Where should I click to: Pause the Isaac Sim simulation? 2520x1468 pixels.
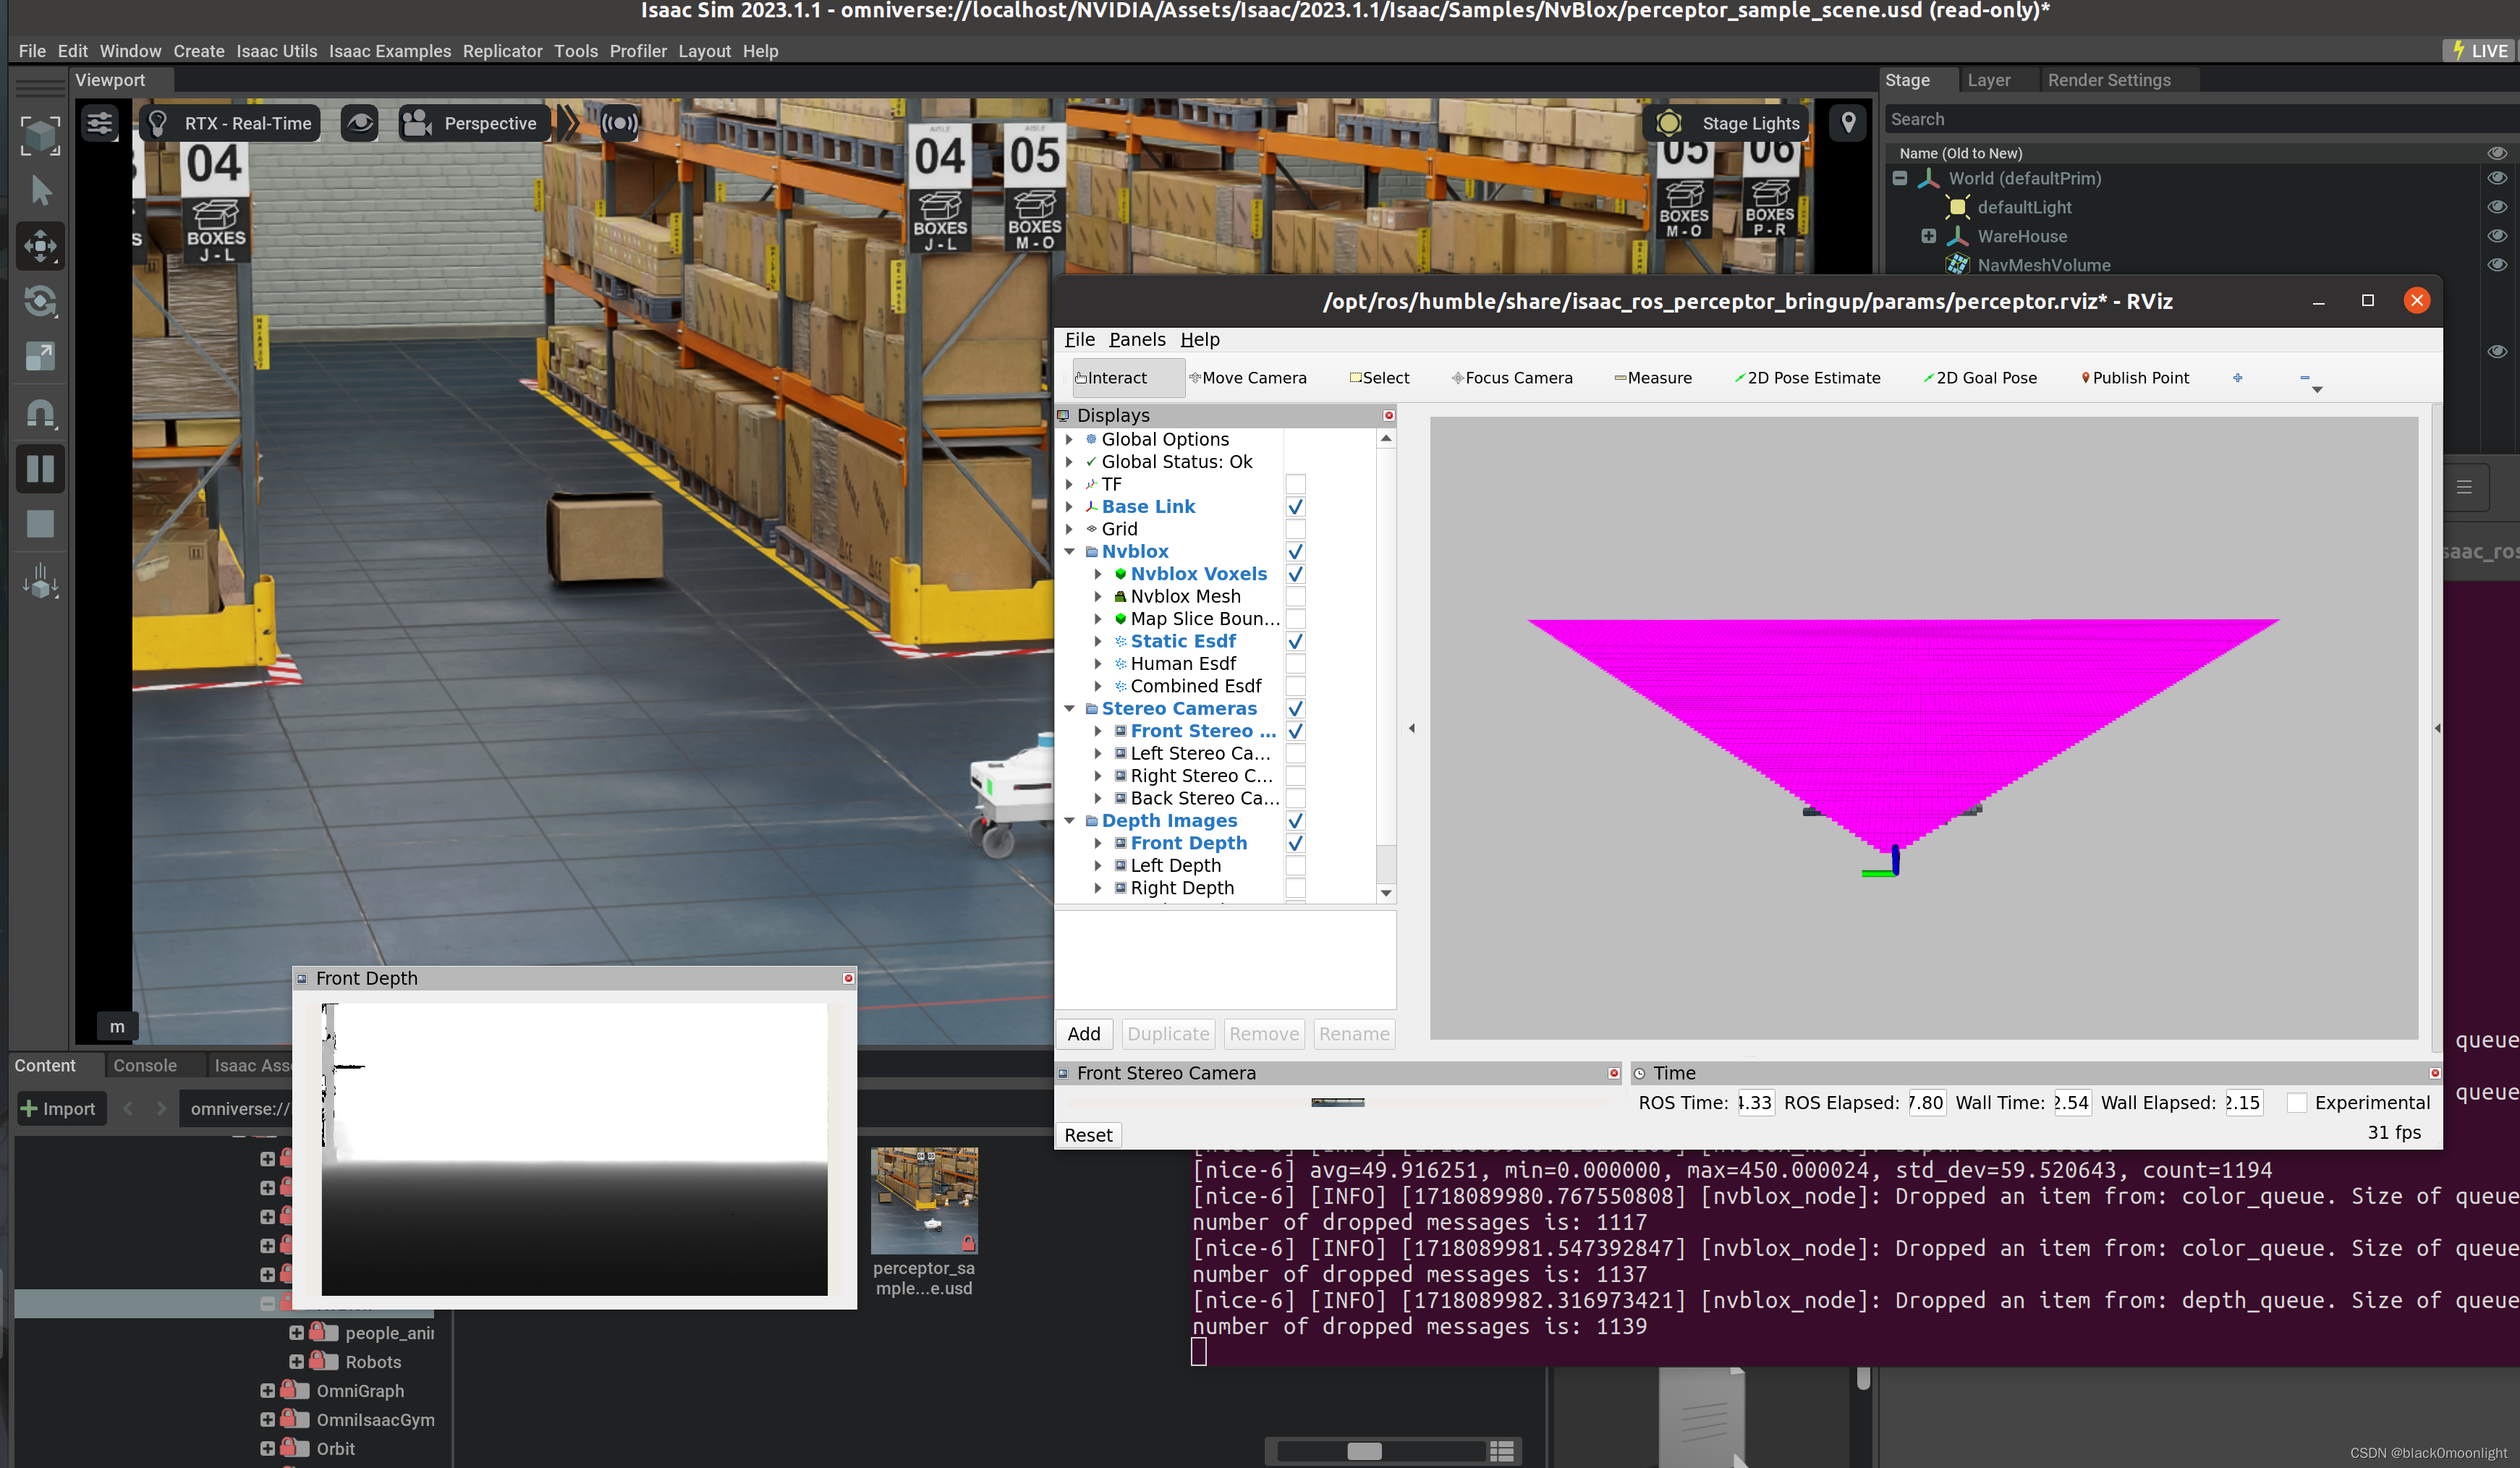pos(40,468)
